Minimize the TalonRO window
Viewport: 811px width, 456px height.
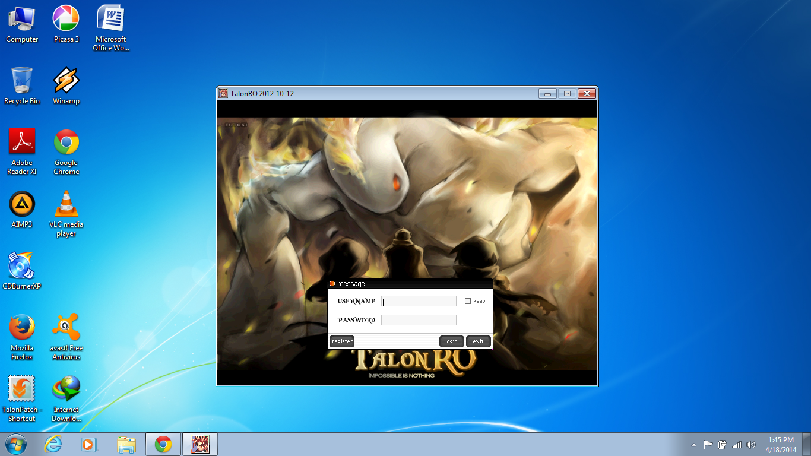click(547, 93)
